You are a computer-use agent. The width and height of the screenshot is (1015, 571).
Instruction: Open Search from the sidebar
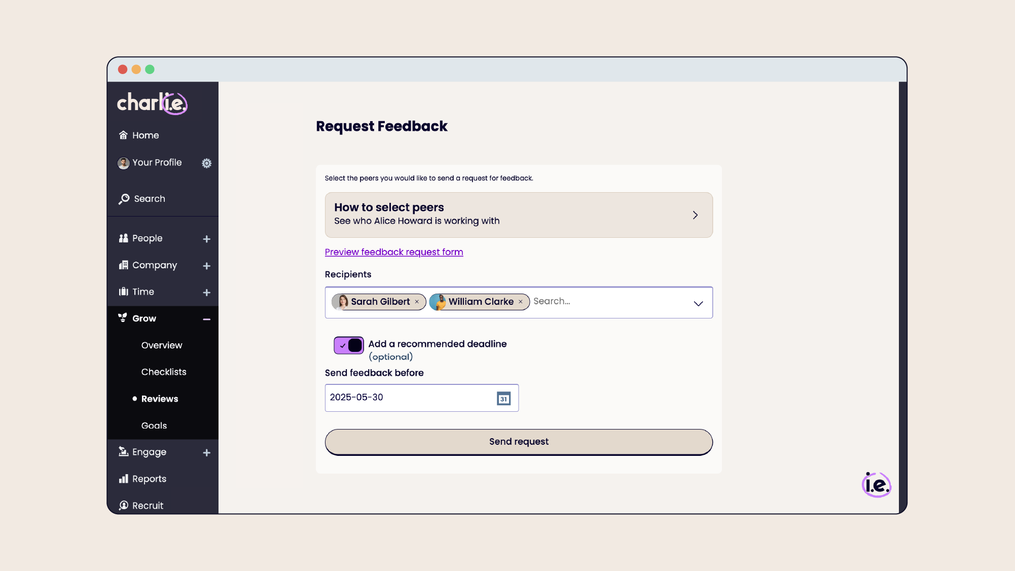149,199
